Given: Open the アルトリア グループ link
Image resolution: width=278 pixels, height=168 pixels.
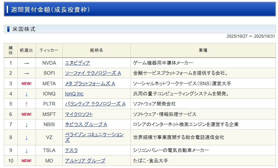Looking at the screenshot, I should pyautogui.click(x=85, y=161).
